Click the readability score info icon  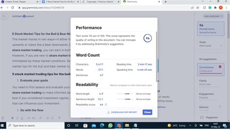(106, 105)
